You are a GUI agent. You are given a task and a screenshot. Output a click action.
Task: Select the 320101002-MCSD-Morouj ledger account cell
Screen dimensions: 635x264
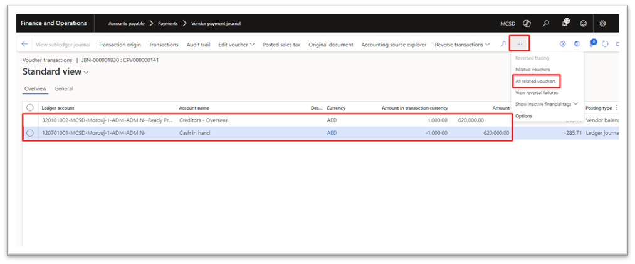click(107, 120)
